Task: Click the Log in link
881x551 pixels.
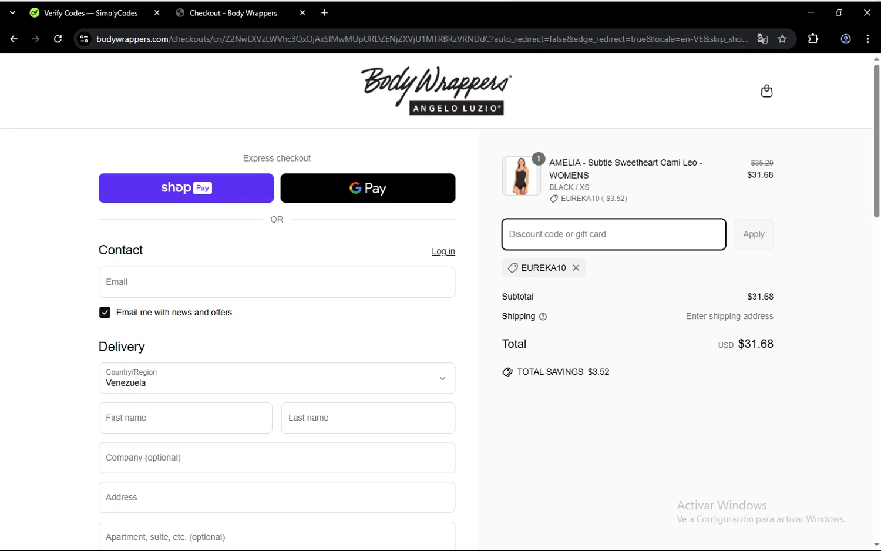Action: click(x=443, y=251)
